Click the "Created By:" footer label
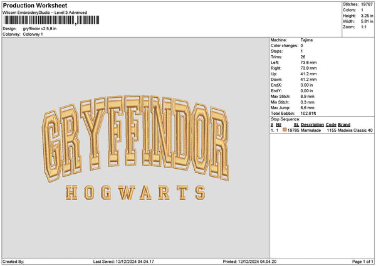Image resolution: width=376 pixels, height=266 pixels. click(13, 262)
